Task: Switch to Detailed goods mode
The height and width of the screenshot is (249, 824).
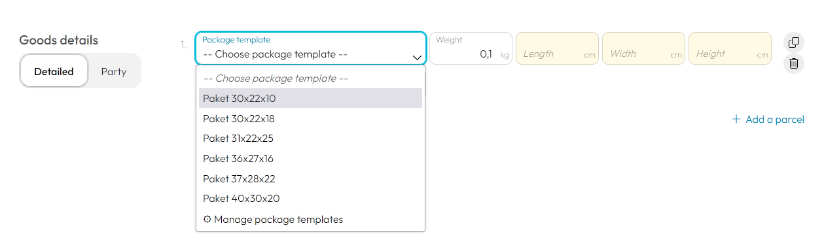Action: pyautogui.click(x=54, y=71)
